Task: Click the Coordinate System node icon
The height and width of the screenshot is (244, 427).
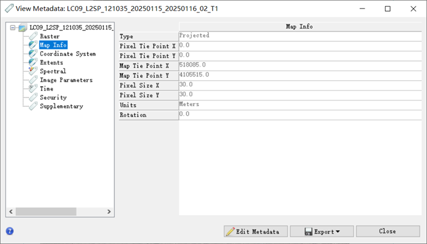Action: tap(33, 54)
